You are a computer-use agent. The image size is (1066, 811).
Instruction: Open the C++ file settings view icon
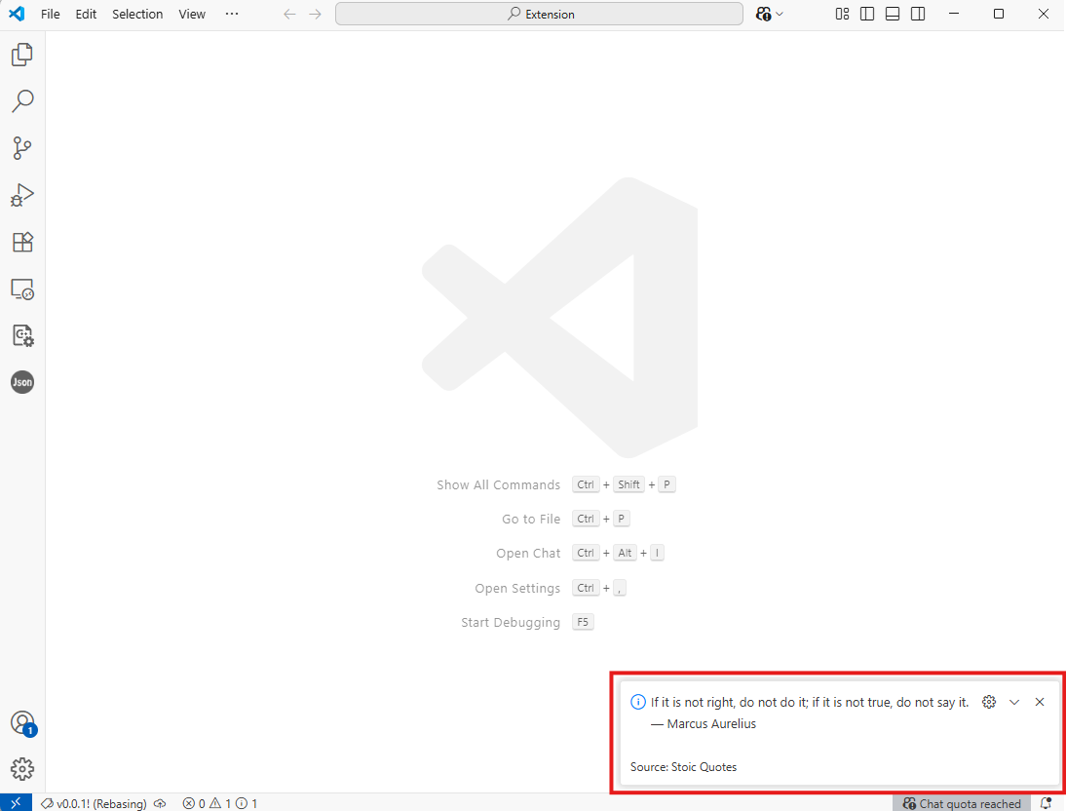tap(22, 335)
